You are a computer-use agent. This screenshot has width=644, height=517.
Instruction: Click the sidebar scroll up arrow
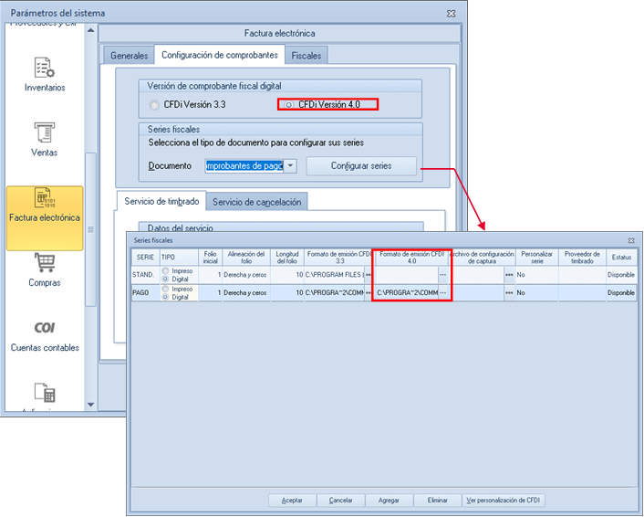[x=91, y=30]
